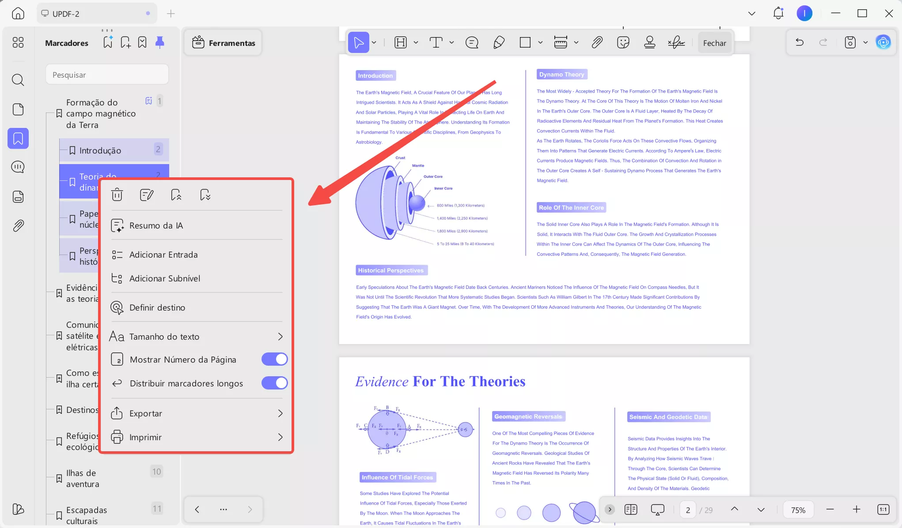Choose Resumo da IA menu entry
Viewport: 902px width, 528px height.
[x=156, y=225]
